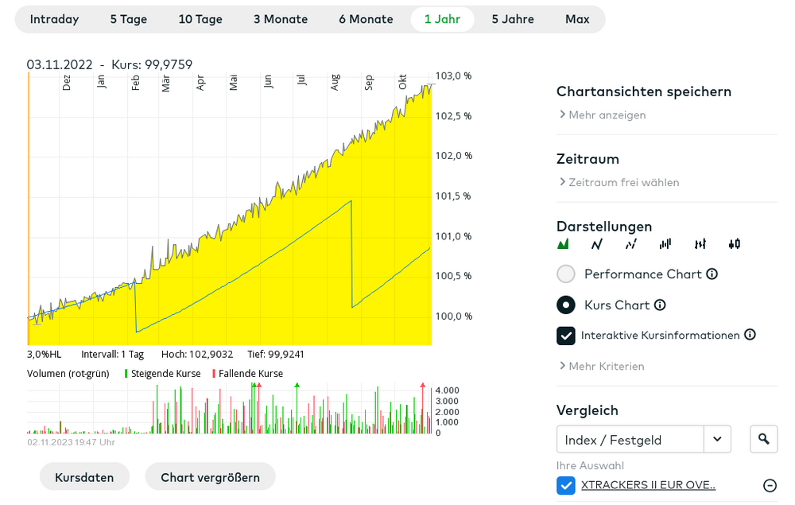Select the candlestick chart display icon
Screen dimensions: 795x505
click(x=734, y=244)
